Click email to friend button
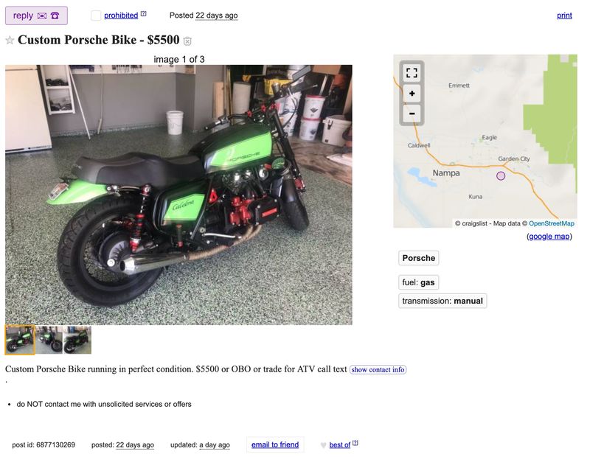Image resolution: width=590 pixels, height=457 pixels. click(x=275, y=444)
